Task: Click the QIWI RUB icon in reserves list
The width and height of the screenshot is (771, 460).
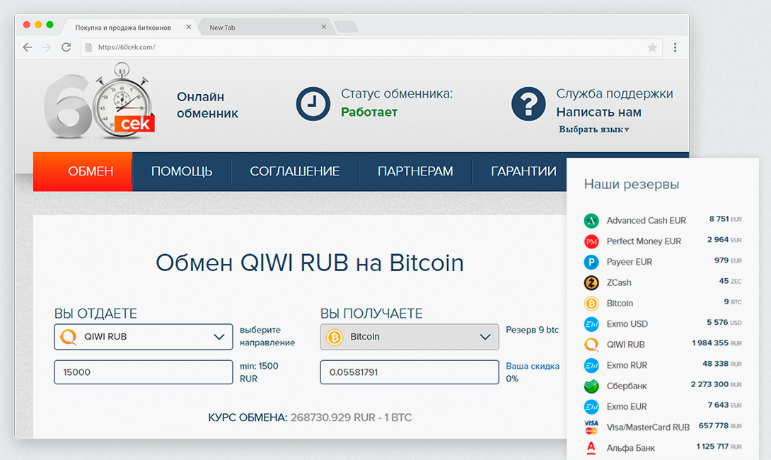Action: [x=591, y=345]
